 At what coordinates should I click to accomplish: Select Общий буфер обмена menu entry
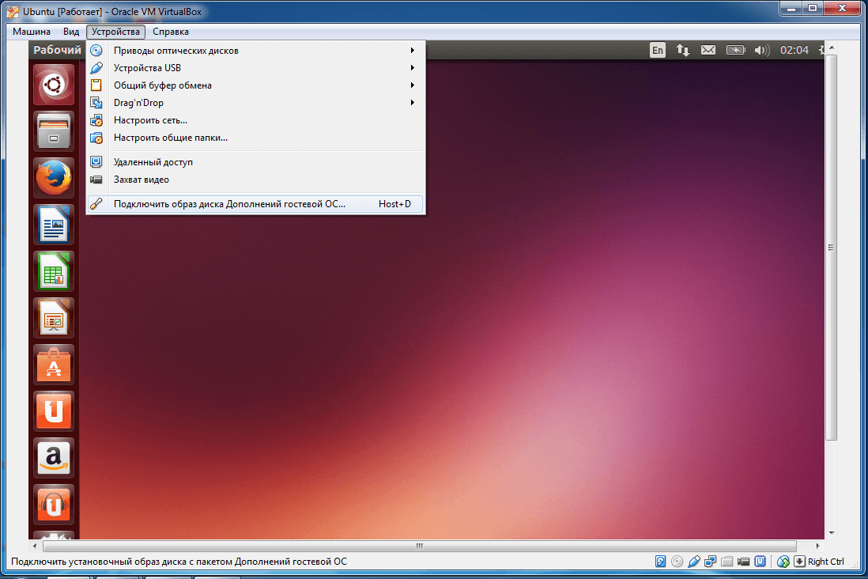(x=256, y=85)
